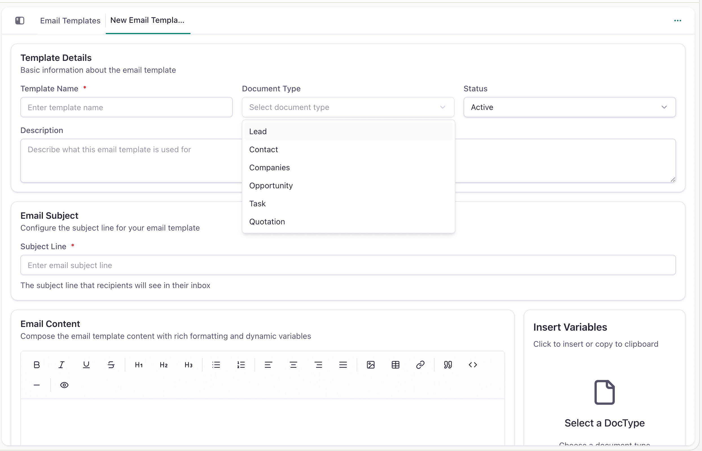Screen dimensions: 702x451
Task: Set Heading 3 style
Action: pyautogui.click(x=188, y=365)
